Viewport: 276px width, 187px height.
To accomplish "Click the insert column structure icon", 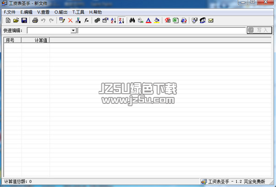I will pyautogui.click(x=78, y=20).
